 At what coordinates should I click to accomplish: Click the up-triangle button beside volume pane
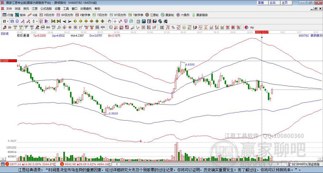[x=3, y=159]
